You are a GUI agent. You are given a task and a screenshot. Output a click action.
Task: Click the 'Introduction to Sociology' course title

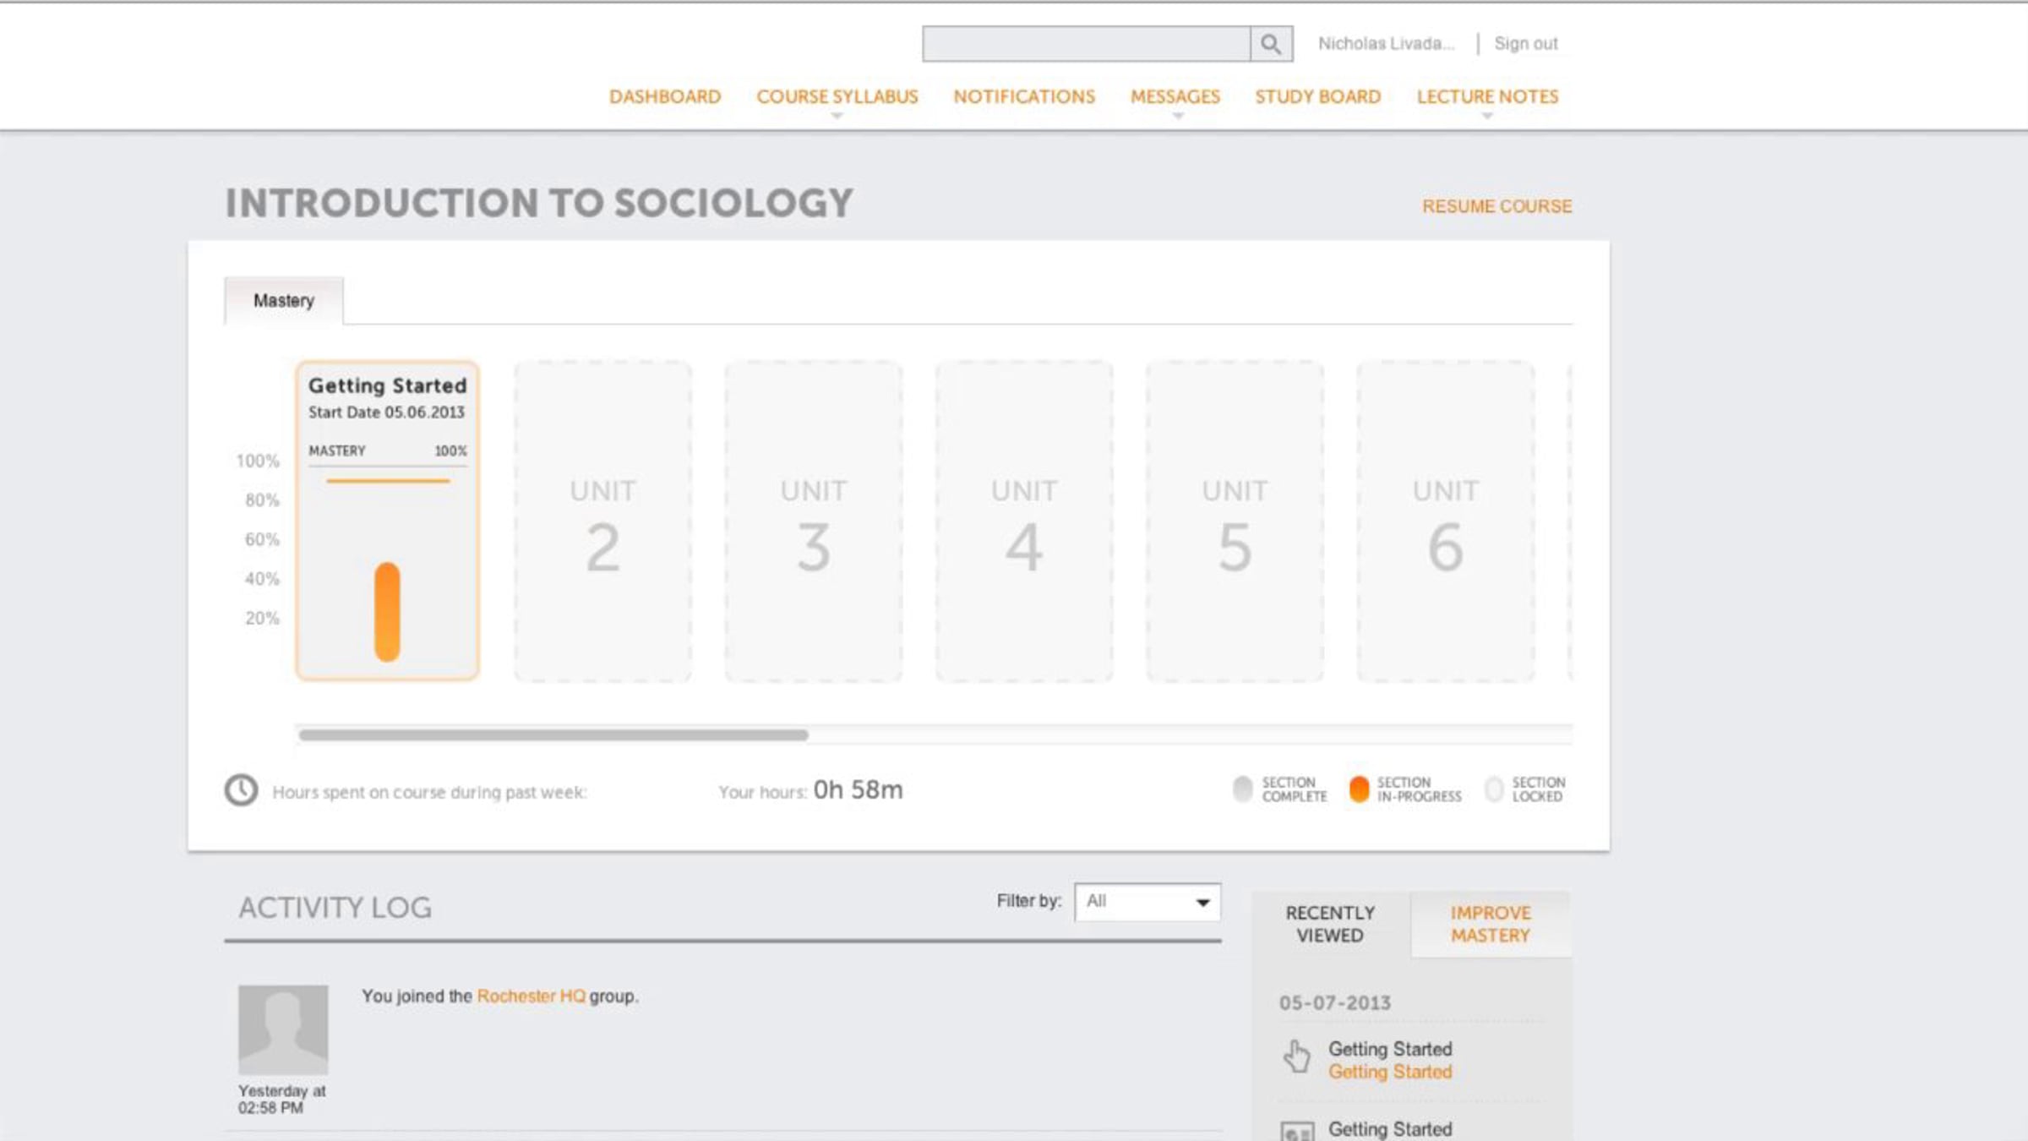539,204
